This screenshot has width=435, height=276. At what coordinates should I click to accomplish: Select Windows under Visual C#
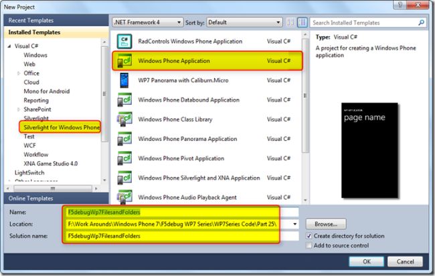(x=35, y=55)
